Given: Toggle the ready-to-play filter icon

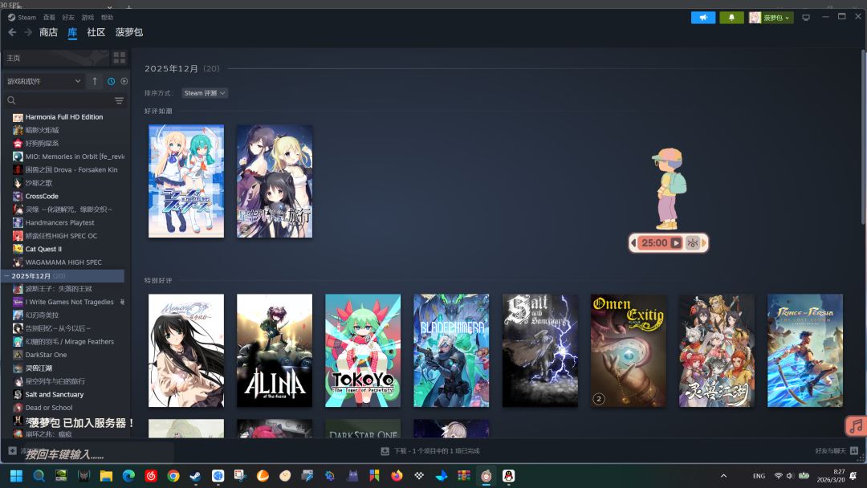Looking at the screenshot, I should click(x=124, y=81).
